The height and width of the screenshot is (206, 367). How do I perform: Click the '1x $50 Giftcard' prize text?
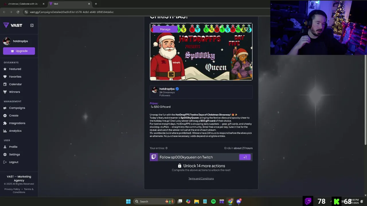coord(161,107)
